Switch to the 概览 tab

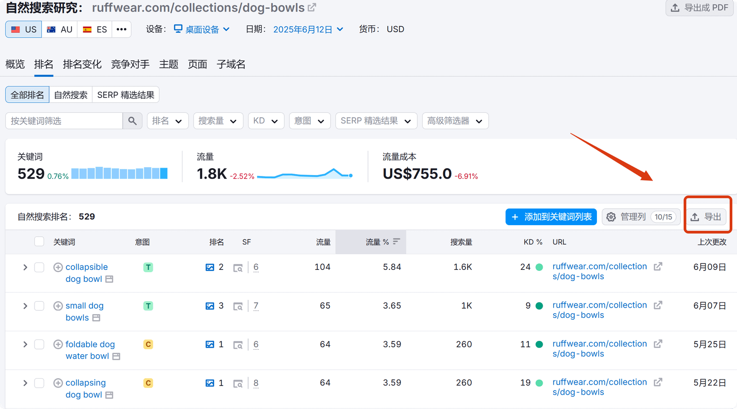click(x=15, y=64)
